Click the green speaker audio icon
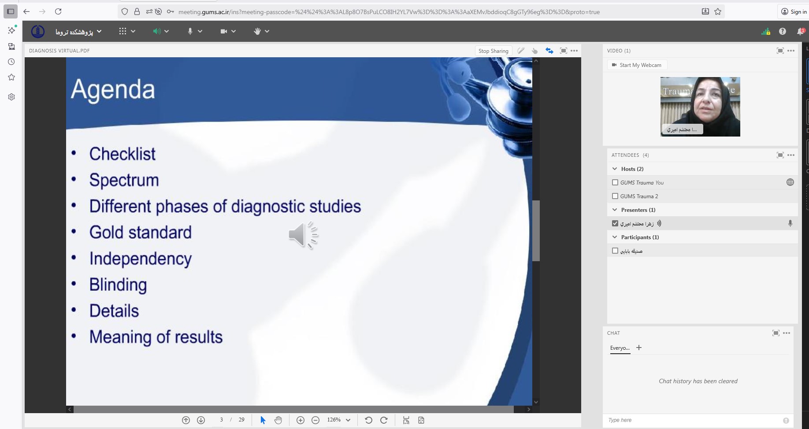Screen dimensions: 809x429 click(x=157, y=31)
